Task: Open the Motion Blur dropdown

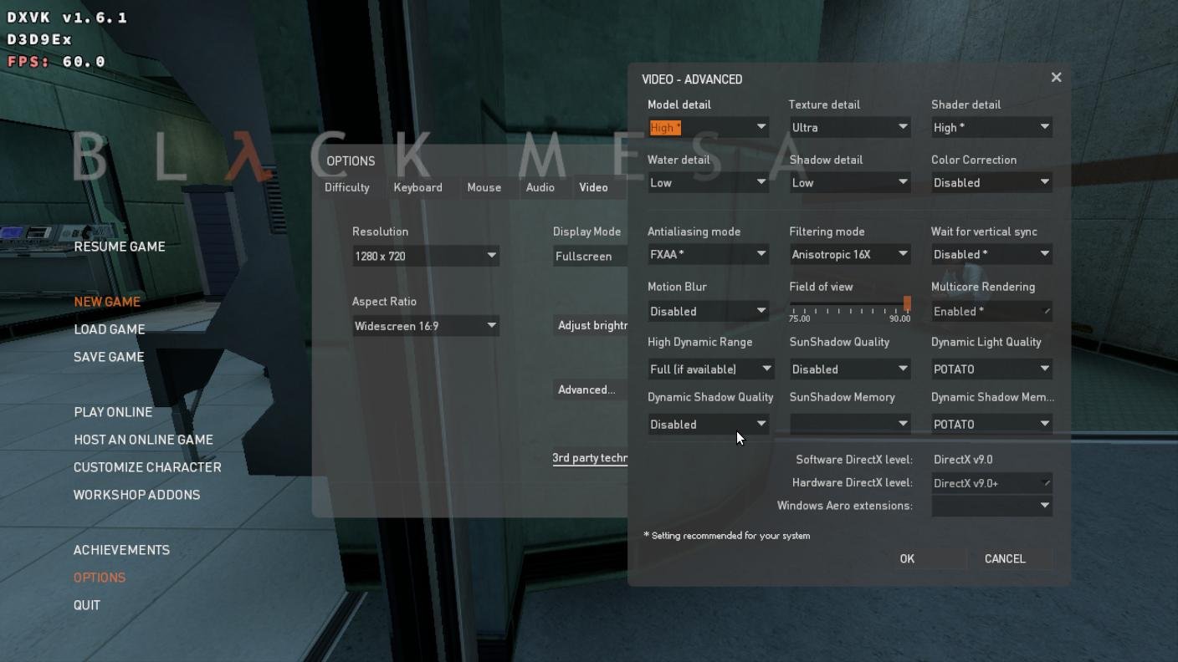Action: pyautogui.click(x=707, y=311)
